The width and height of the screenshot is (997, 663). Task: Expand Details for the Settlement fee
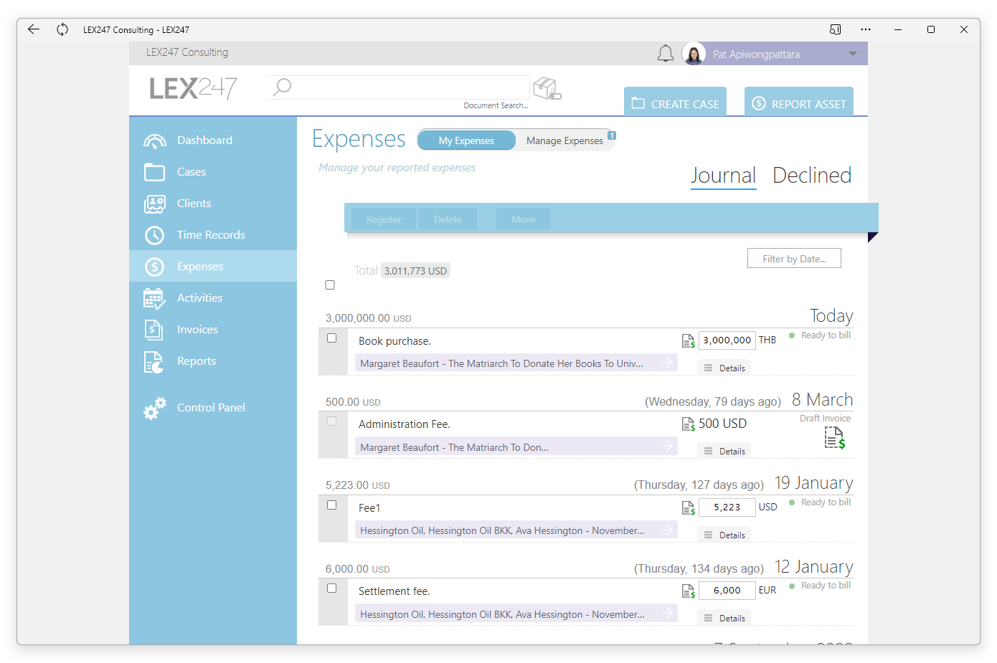pyautogui.click(x=724, y=619)
